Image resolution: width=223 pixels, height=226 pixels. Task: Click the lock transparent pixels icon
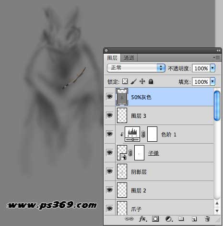(x=125, y=81)
